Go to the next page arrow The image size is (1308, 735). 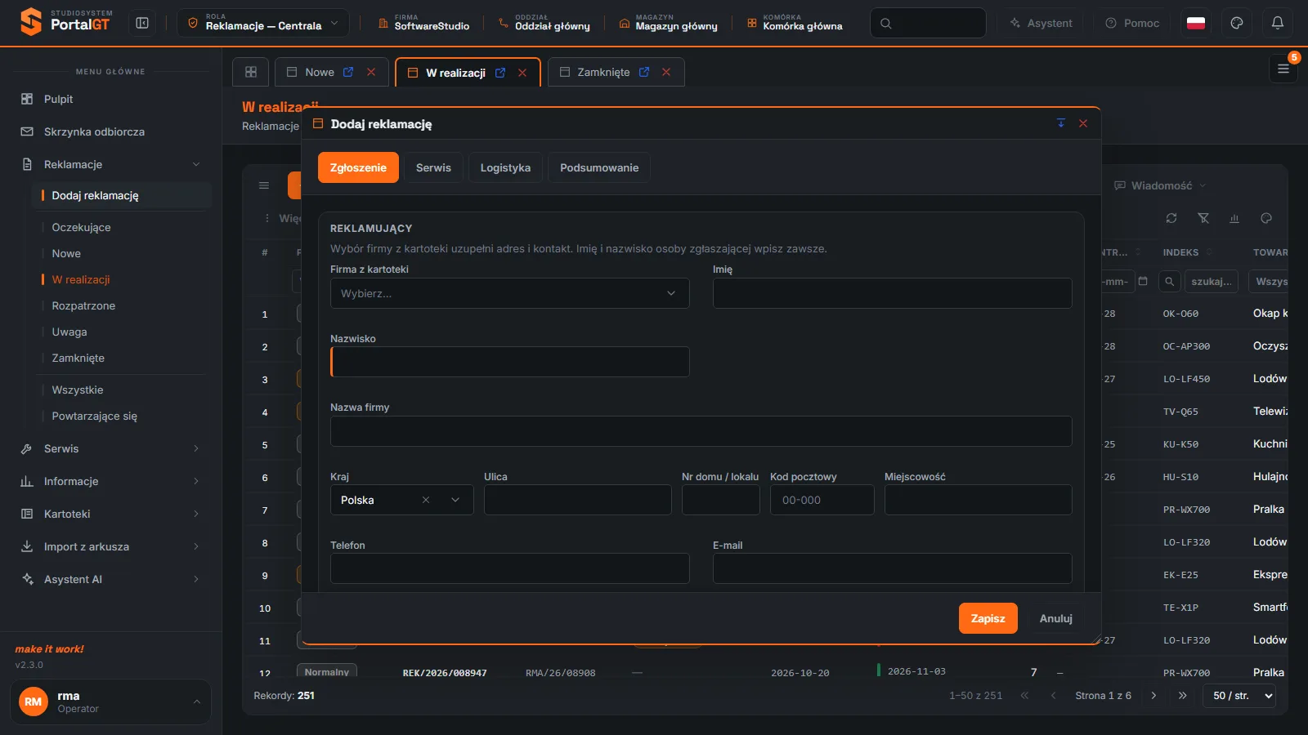pos(1153,696)
